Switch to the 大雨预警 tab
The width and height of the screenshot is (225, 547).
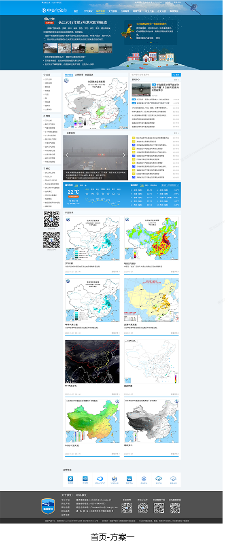click(79, 75)
